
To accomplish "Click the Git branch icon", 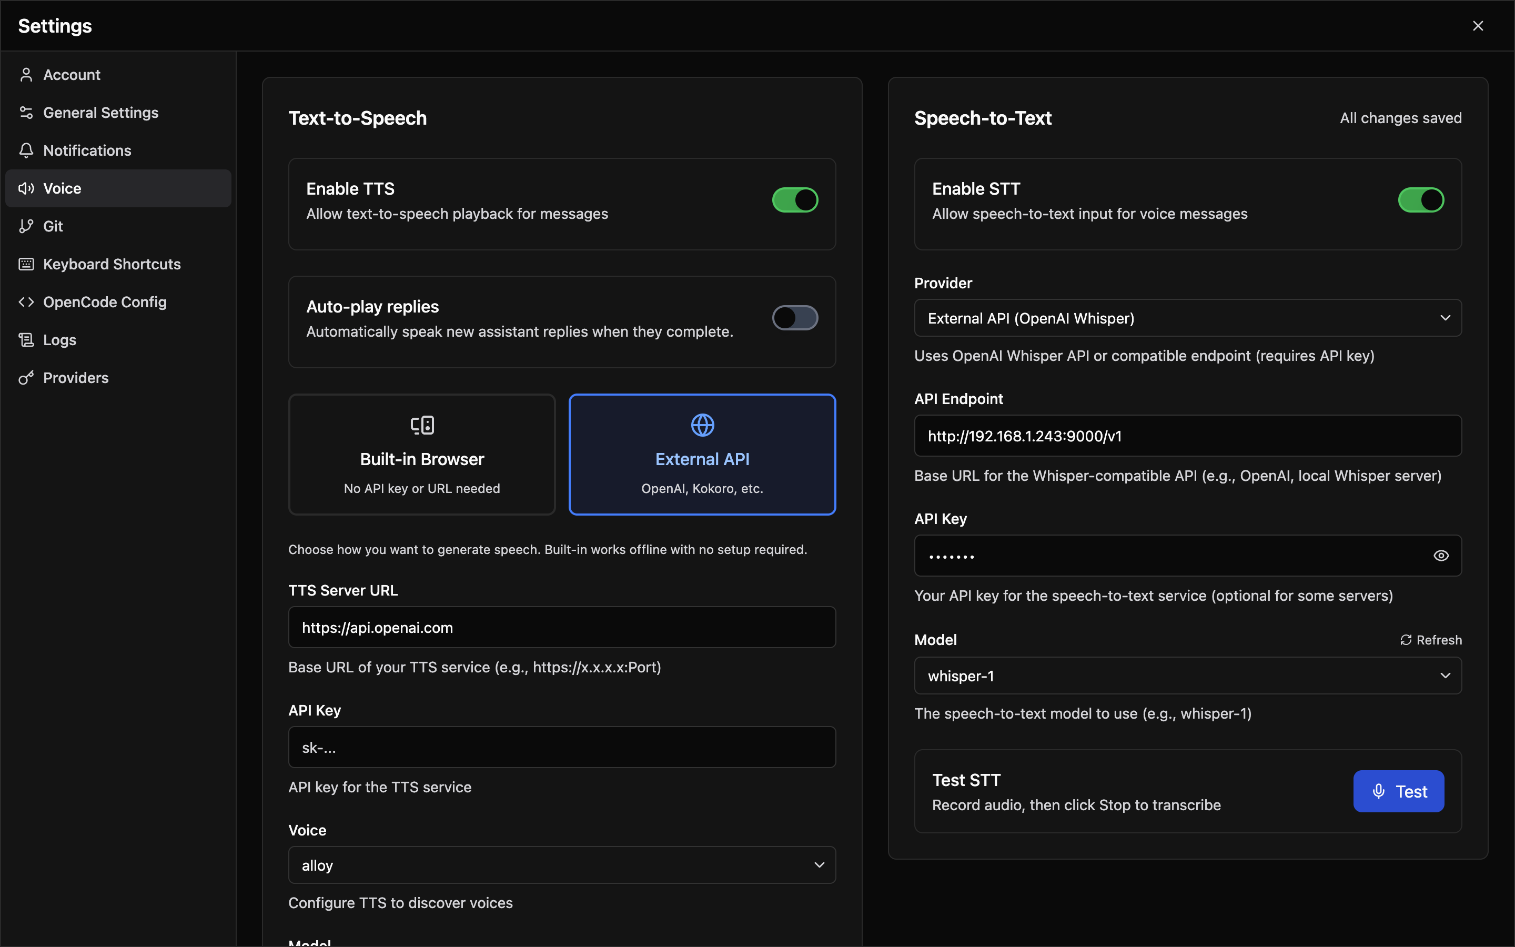I will tap(26, 226).
